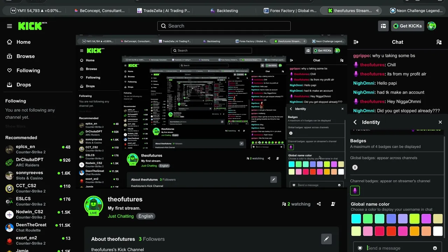
Task: Open sonnyreeves channel name link
Action: pos(29,173)
